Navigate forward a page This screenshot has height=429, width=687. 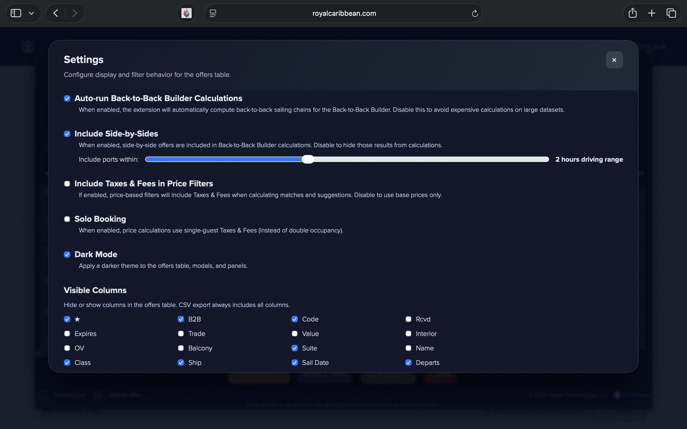point(74,13)
